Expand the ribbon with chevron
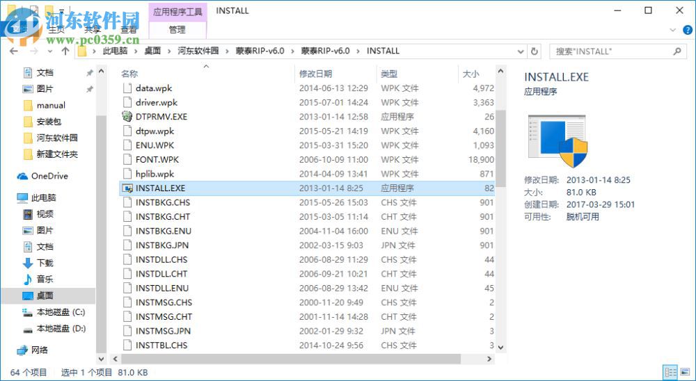This screenshot has width=696, height=381. [x=673, y=30]
